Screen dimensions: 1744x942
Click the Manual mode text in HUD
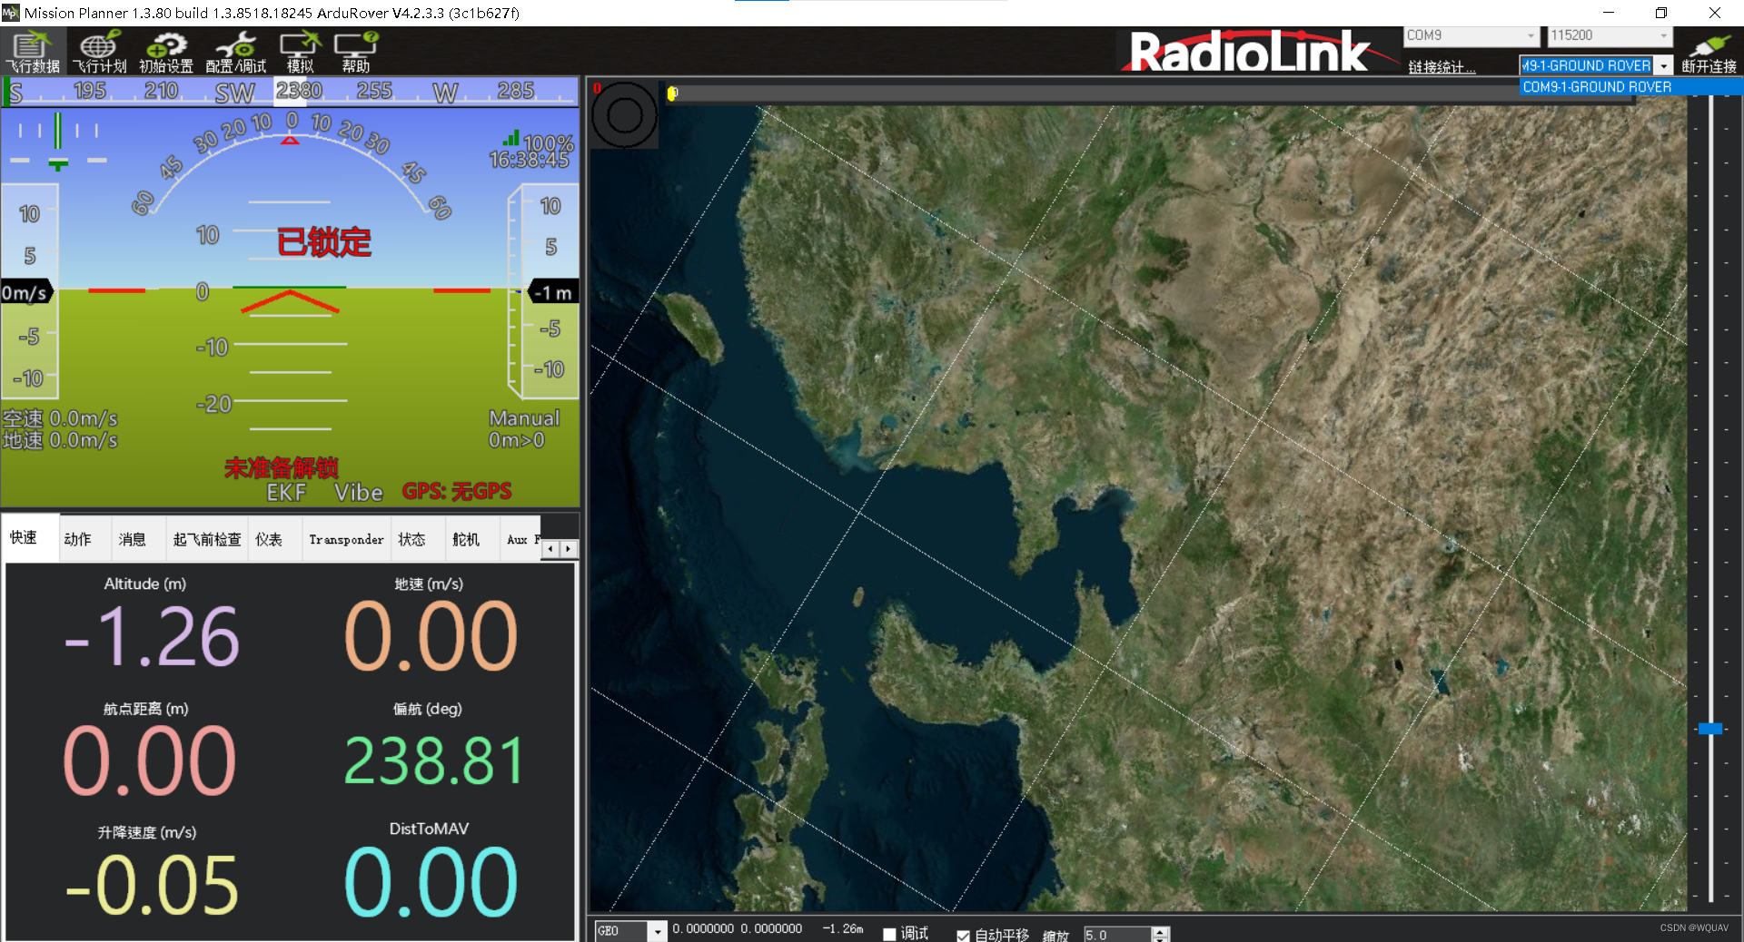(524, 418)
